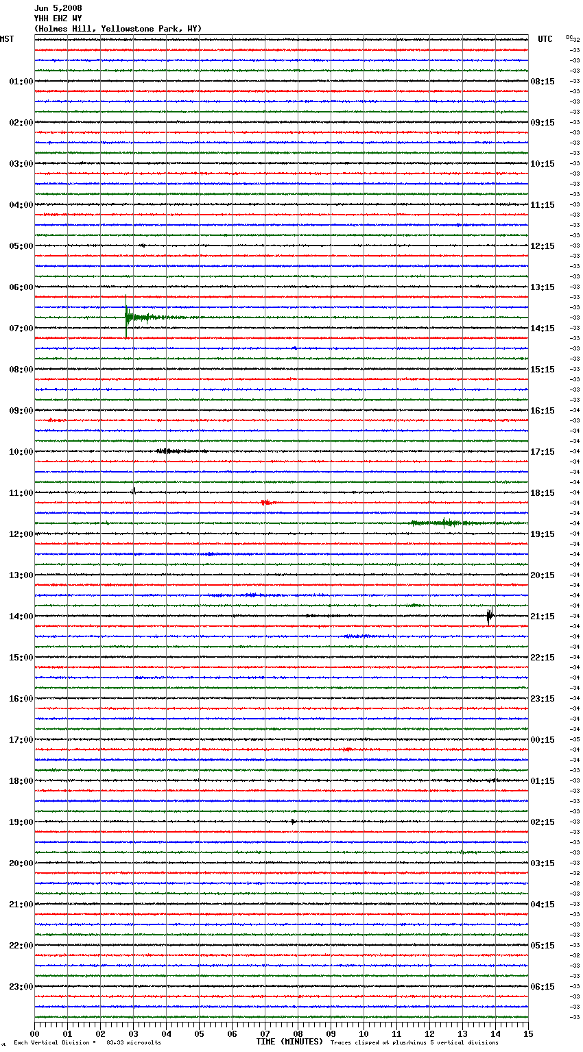This screenshot has height=1052, width=583.
Task: Click the 02:15 UTC time label
Action: pos(543,822)
